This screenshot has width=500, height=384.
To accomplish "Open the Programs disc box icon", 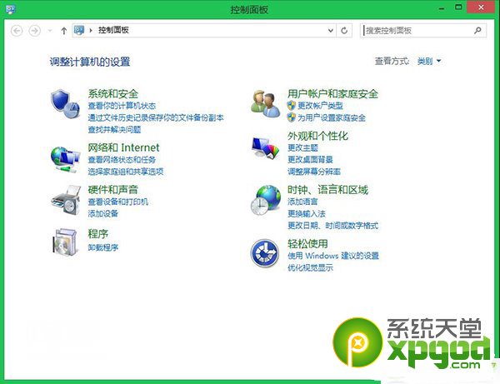I will point(64,242).
